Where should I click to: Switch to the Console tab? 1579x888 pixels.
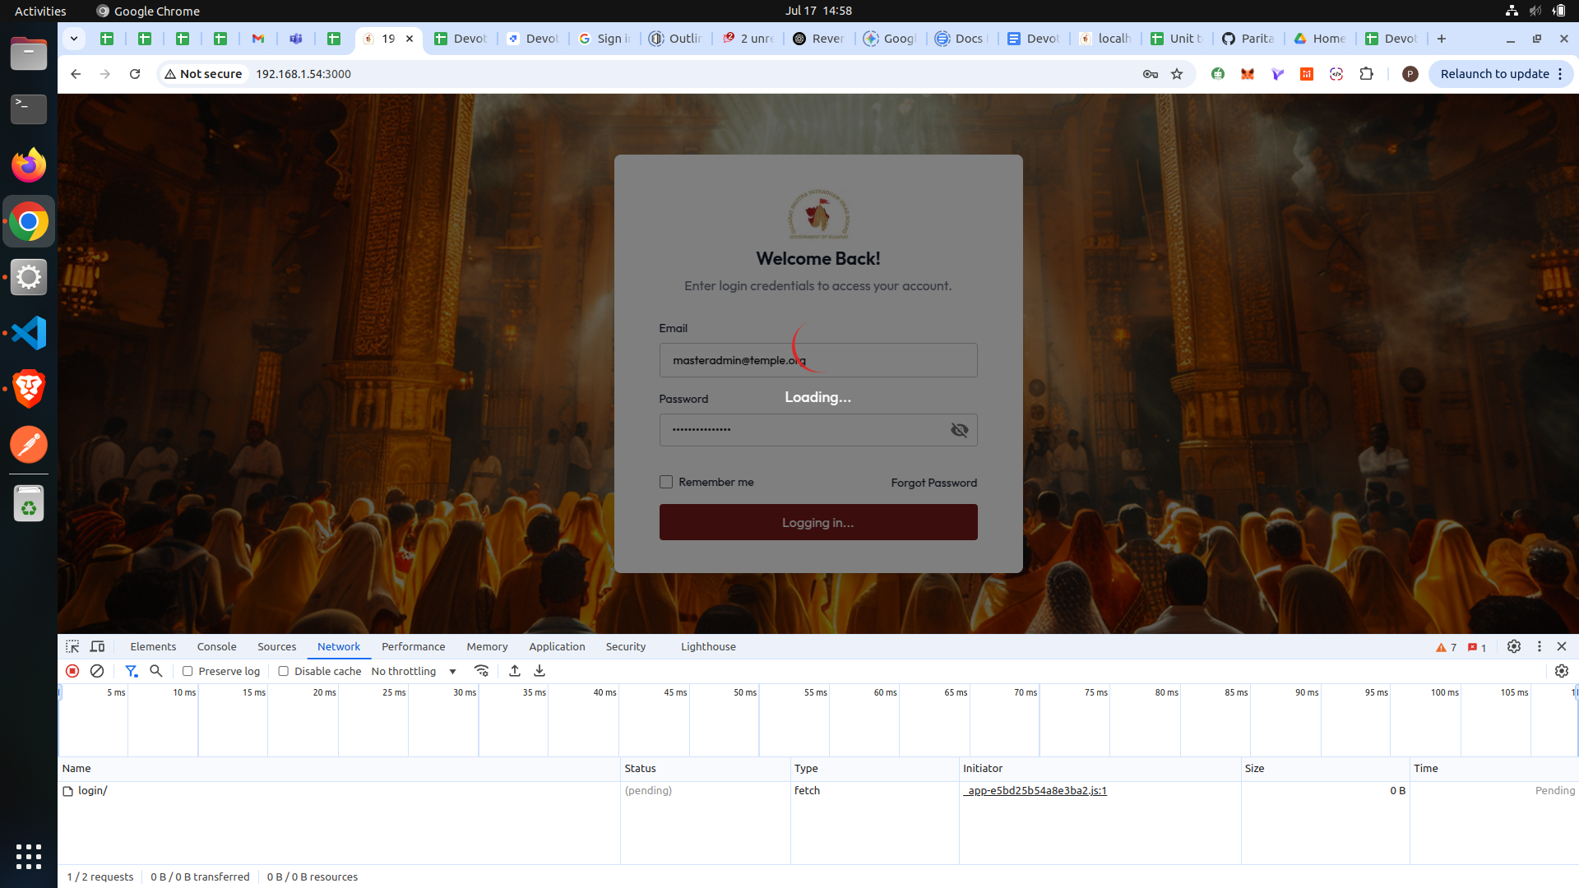tap(216, 647)
